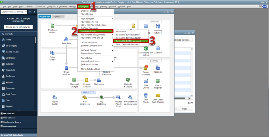Click Do More With QuickBooks bar

click(18, 135)
